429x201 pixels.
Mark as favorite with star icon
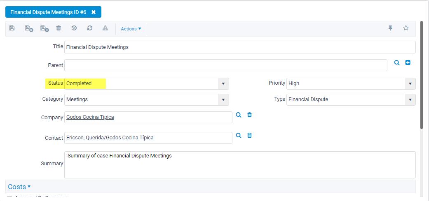tap(406, 28)
